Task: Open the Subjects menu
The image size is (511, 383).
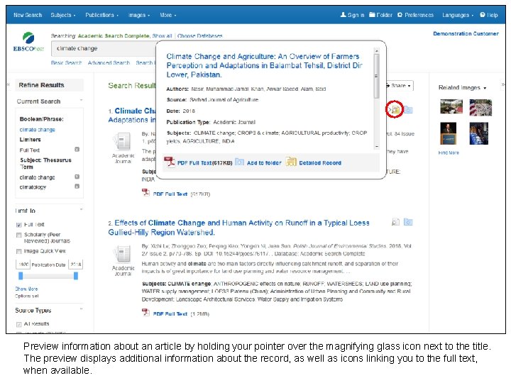Action: (63, 15)
